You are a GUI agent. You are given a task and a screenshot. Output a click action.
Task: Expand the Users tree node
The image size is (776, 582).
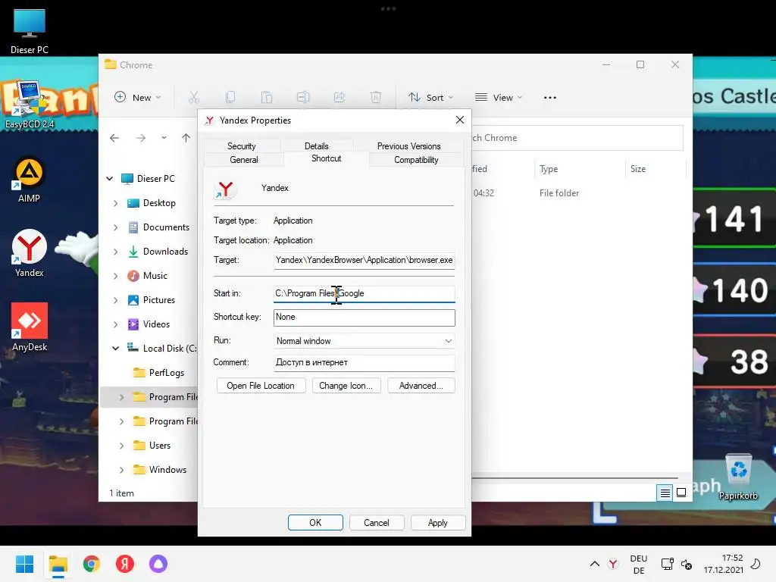click(x=122, y=446)
